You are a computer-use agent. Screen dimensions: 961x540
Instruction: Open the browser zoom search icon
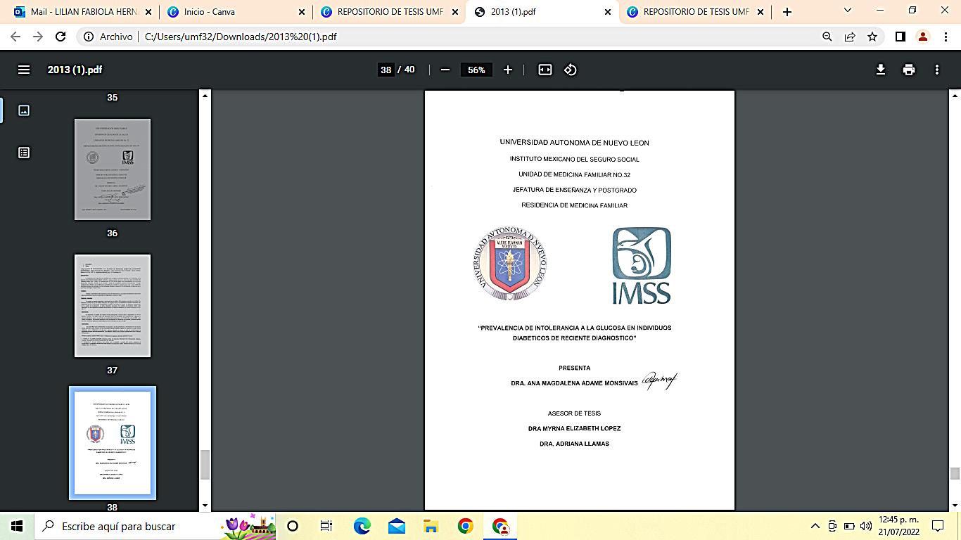click(x=827, y=37)
